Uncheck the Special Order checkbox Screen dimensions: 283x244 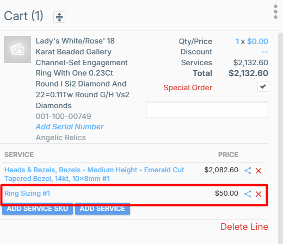(263, 86)
